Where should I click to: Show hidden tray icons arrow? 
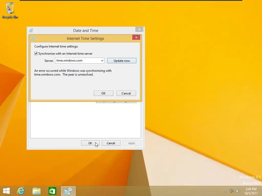226,191
